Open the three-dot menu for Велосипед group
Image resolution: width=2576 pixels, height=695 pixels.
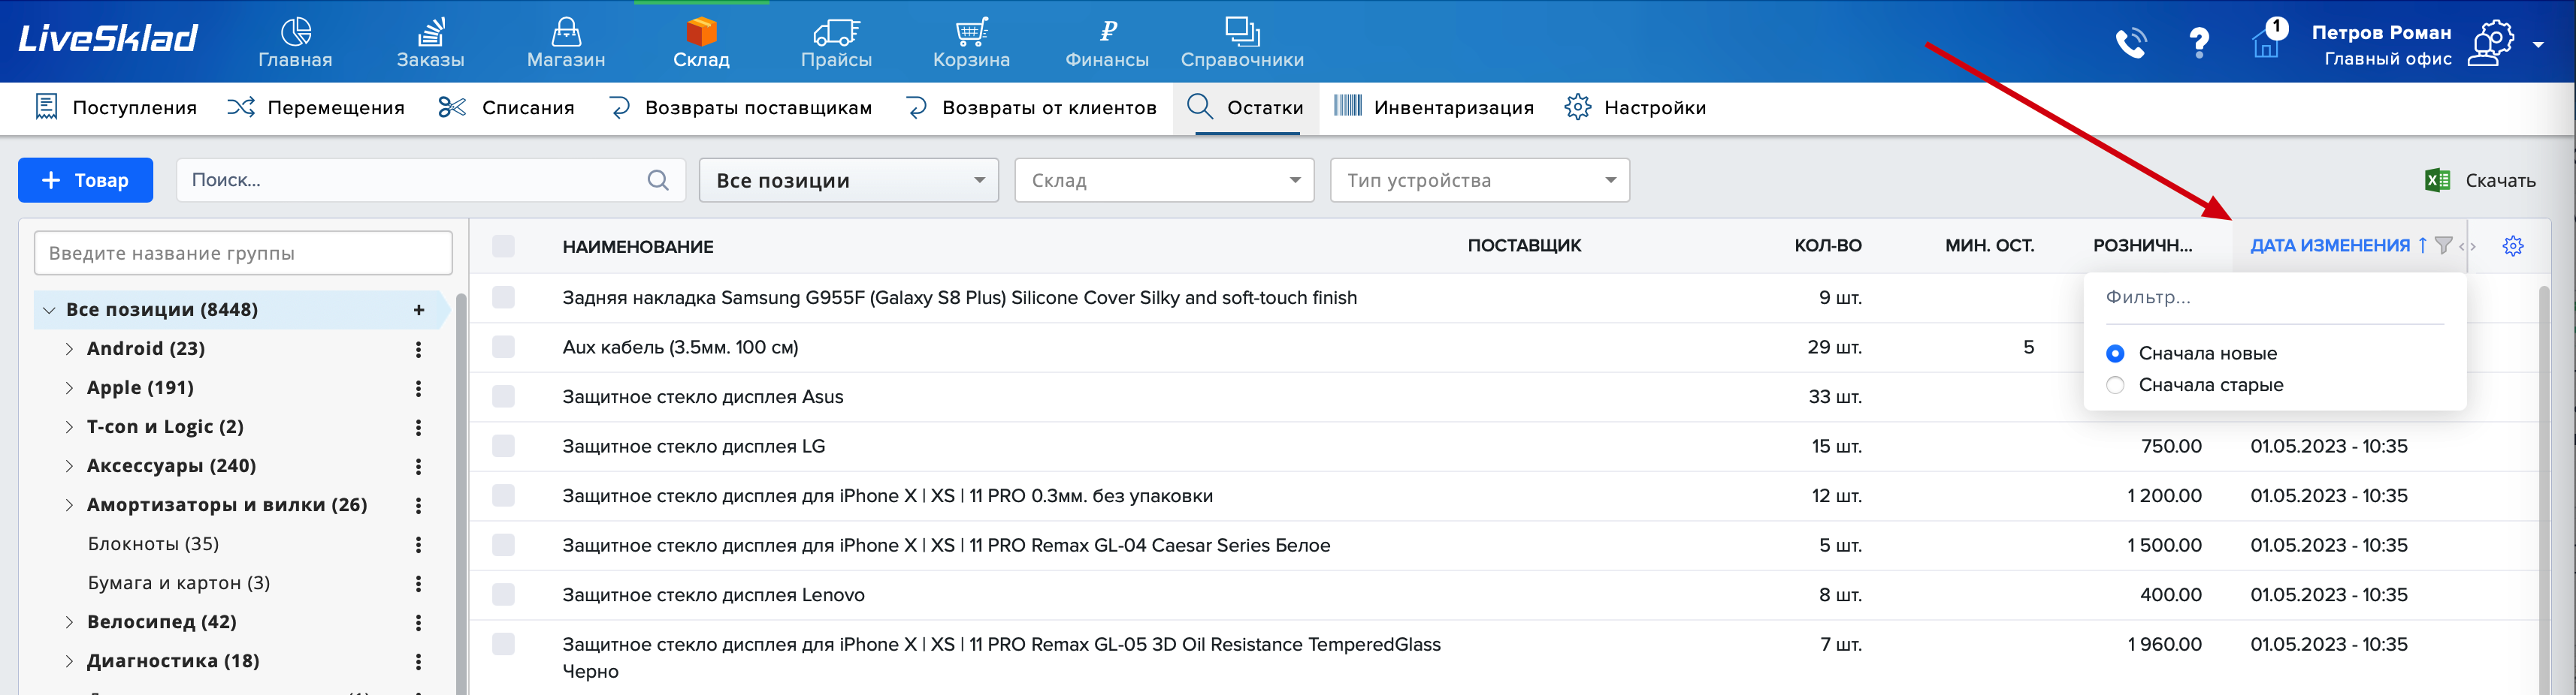click(x=418, y=622)
